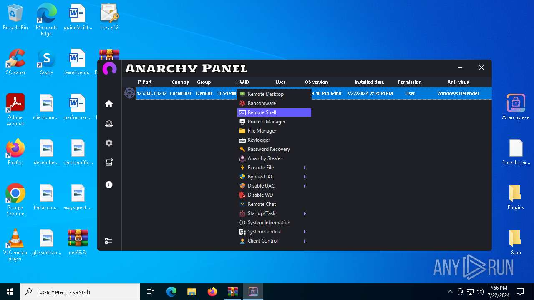
Task: Open the notification center icon
Action: tap(520, 292)
